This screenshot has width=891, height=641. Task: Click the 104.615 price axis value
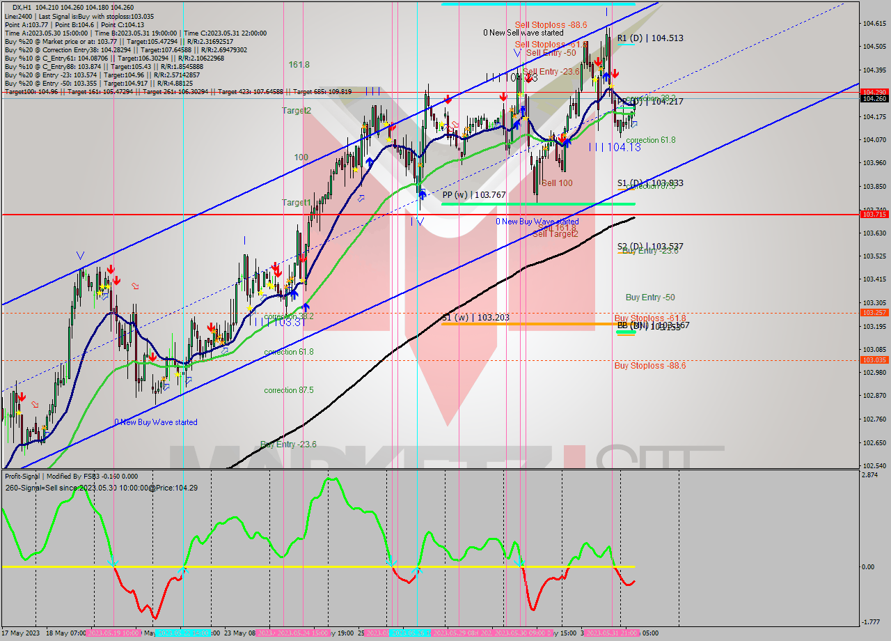(874, 24)
